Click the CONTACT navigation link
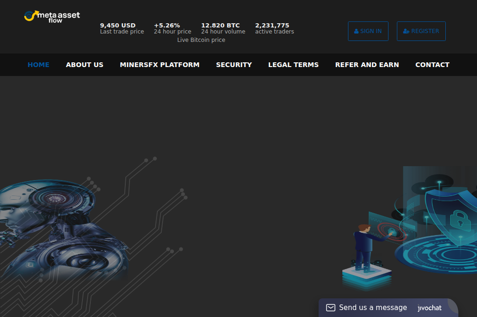Screen dimensions: 477x317 tap(432, 65)
